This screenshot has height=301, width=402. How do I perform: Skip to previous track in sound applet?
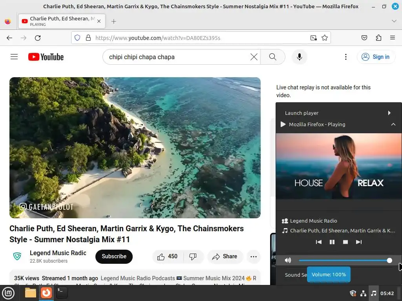319,242
